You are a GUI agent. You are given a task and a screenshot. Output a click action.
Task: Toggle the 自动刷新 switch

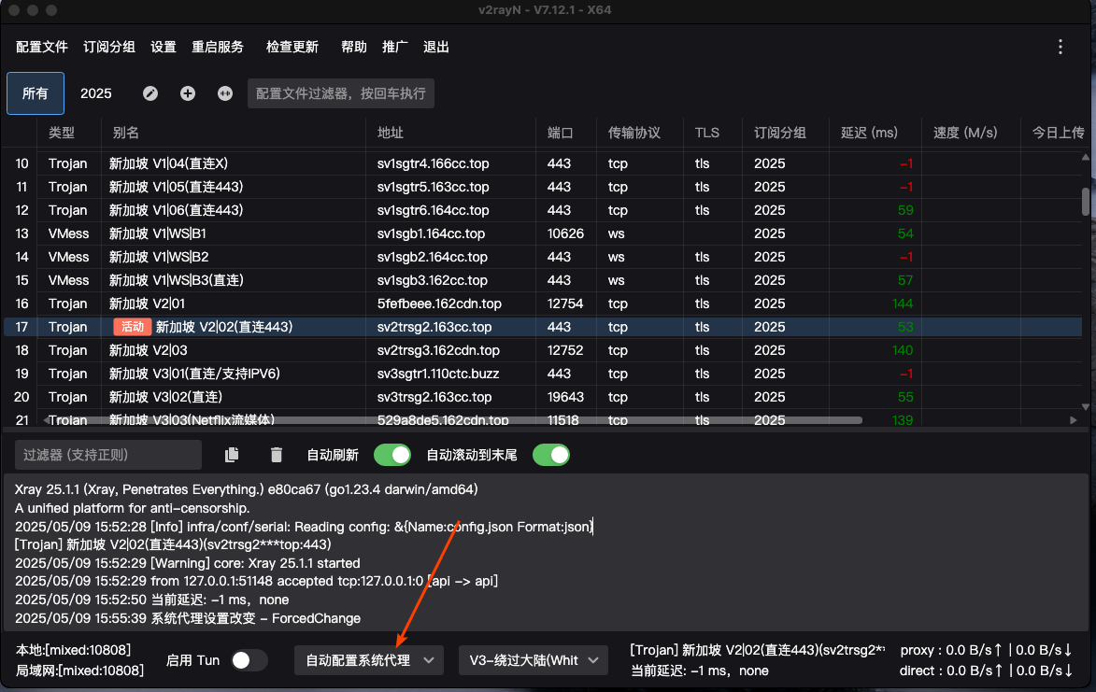point(392,455)
